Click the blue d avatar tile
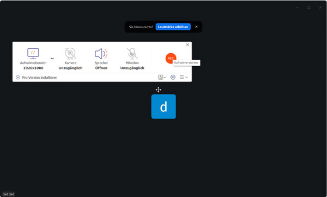This screenshot has width=327, height=197. (163, 106)
